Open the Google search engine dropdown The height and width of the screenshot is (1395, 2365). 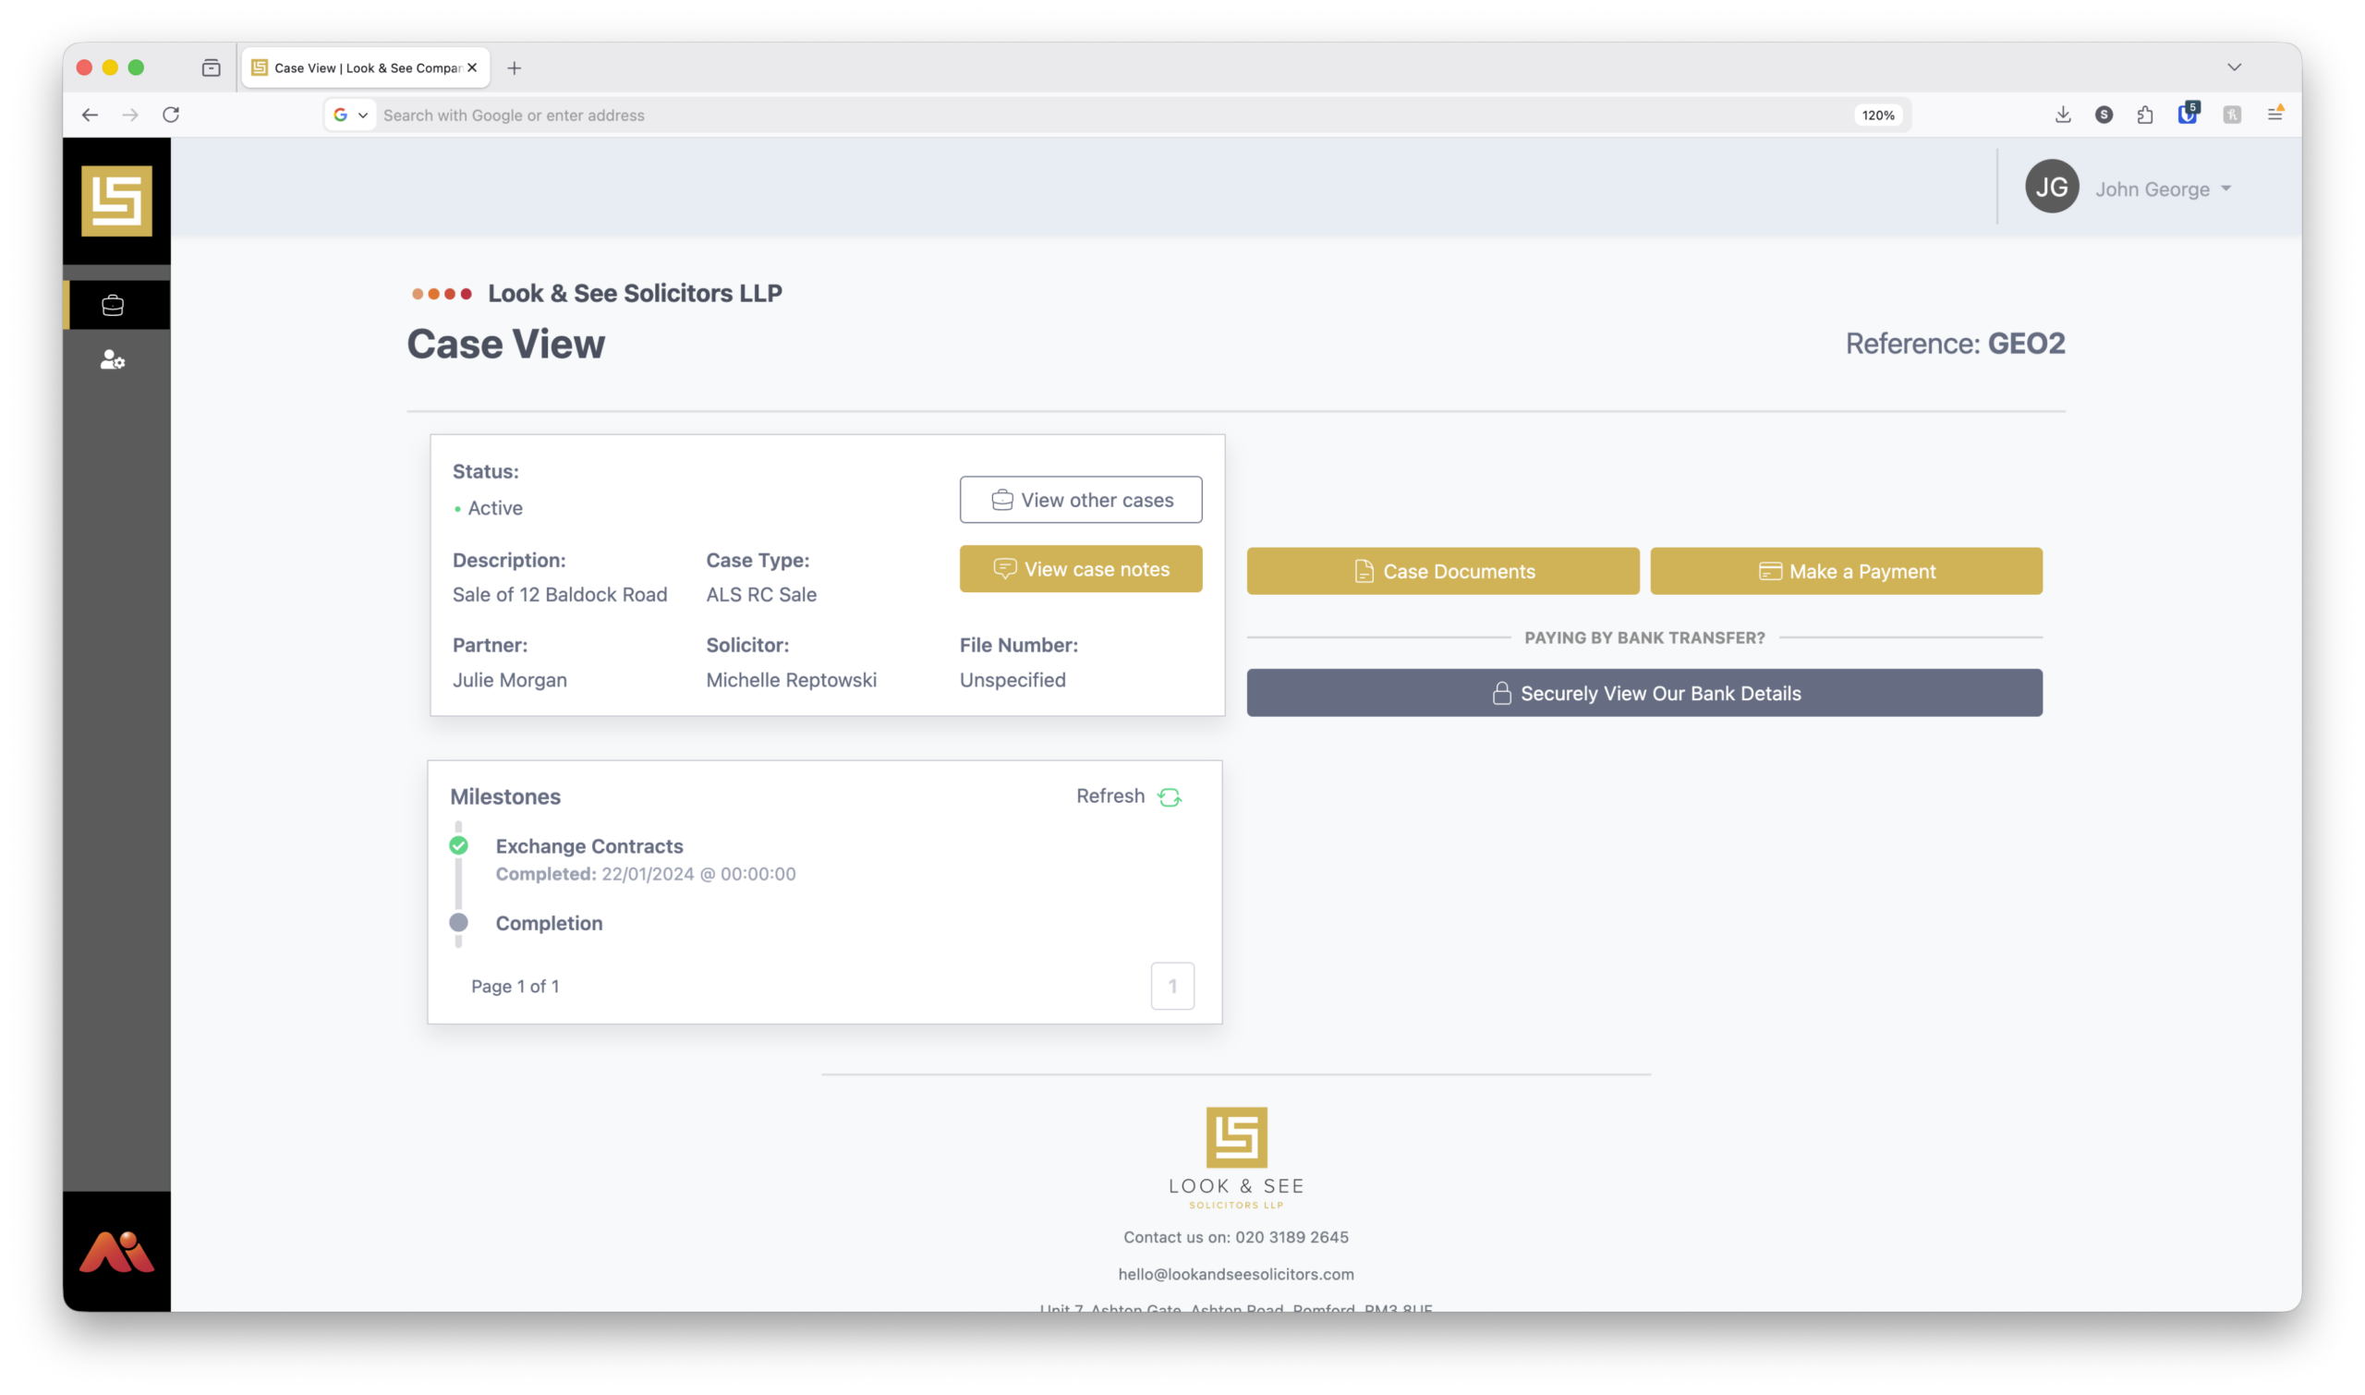tap(351, 115)
